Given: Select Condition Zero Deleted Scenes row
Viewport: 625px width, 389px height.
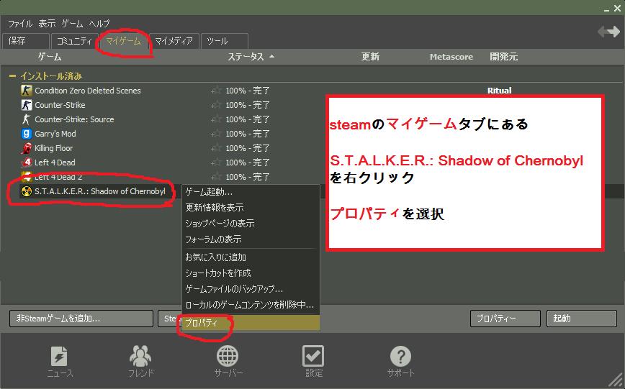Looking at the screenshot, I should pyautogui.click(x=313, y=91).
